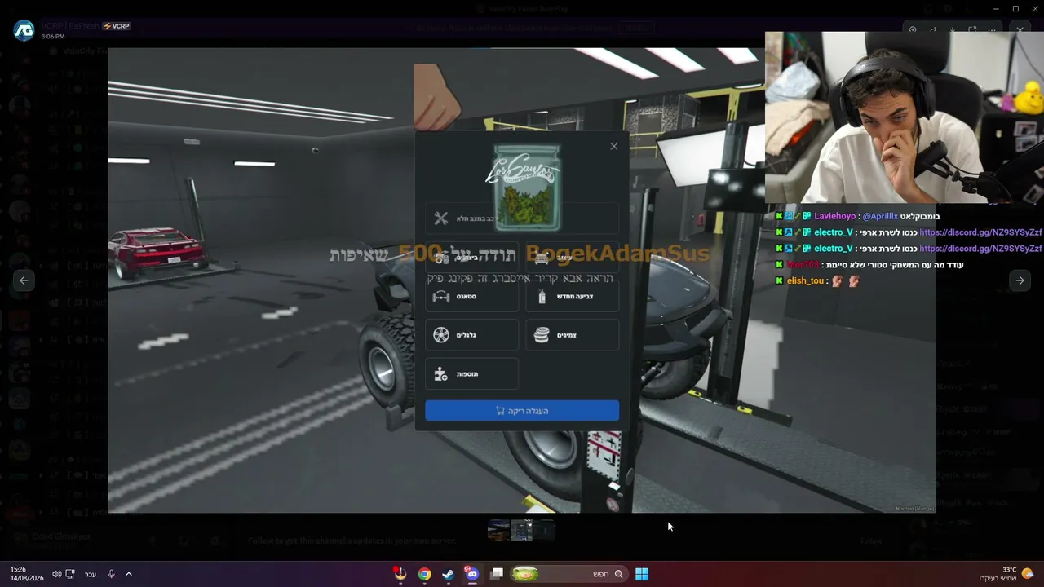
Task: Click the wrench full-repair option in the customs menu
Action: click(x=522, y=218)
